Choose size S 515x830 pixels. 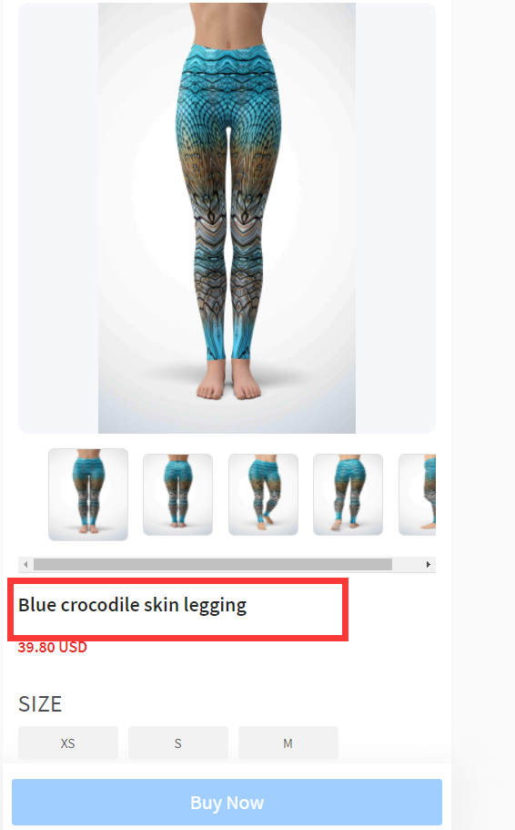coord(178,743)
